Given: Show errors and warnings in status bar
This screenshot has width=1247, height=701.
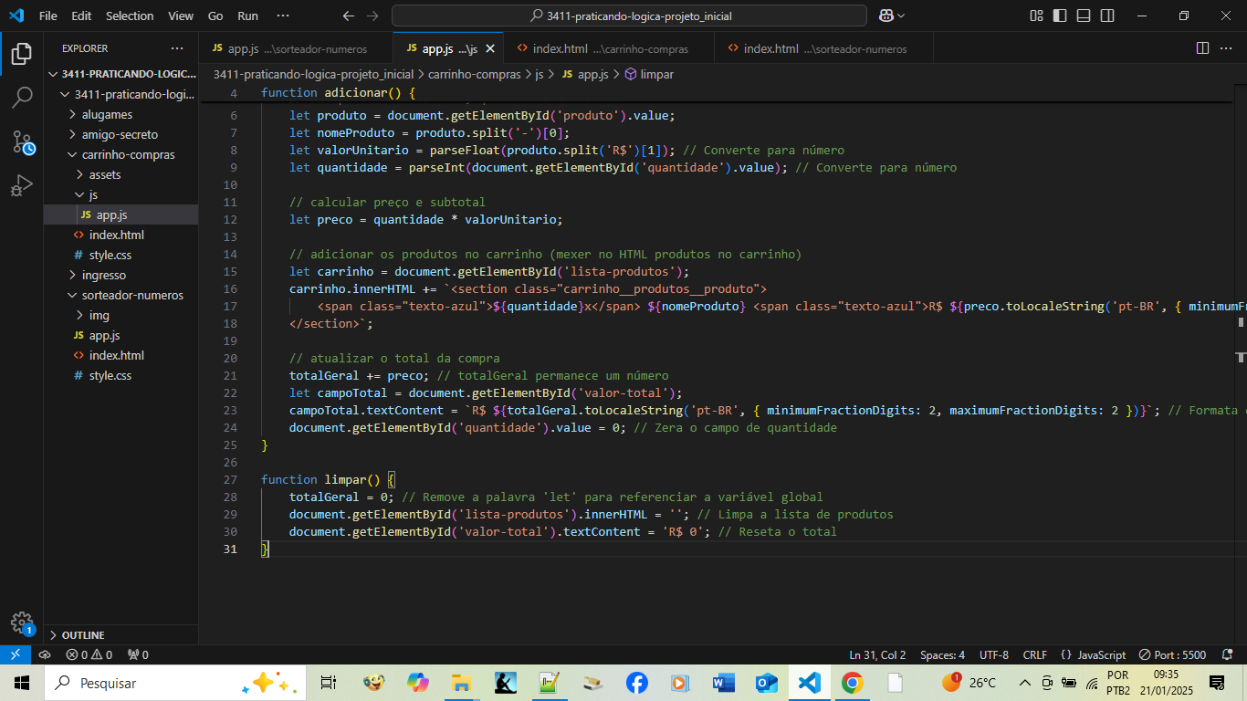Looking at the screenshot, I should coord(89,654).
